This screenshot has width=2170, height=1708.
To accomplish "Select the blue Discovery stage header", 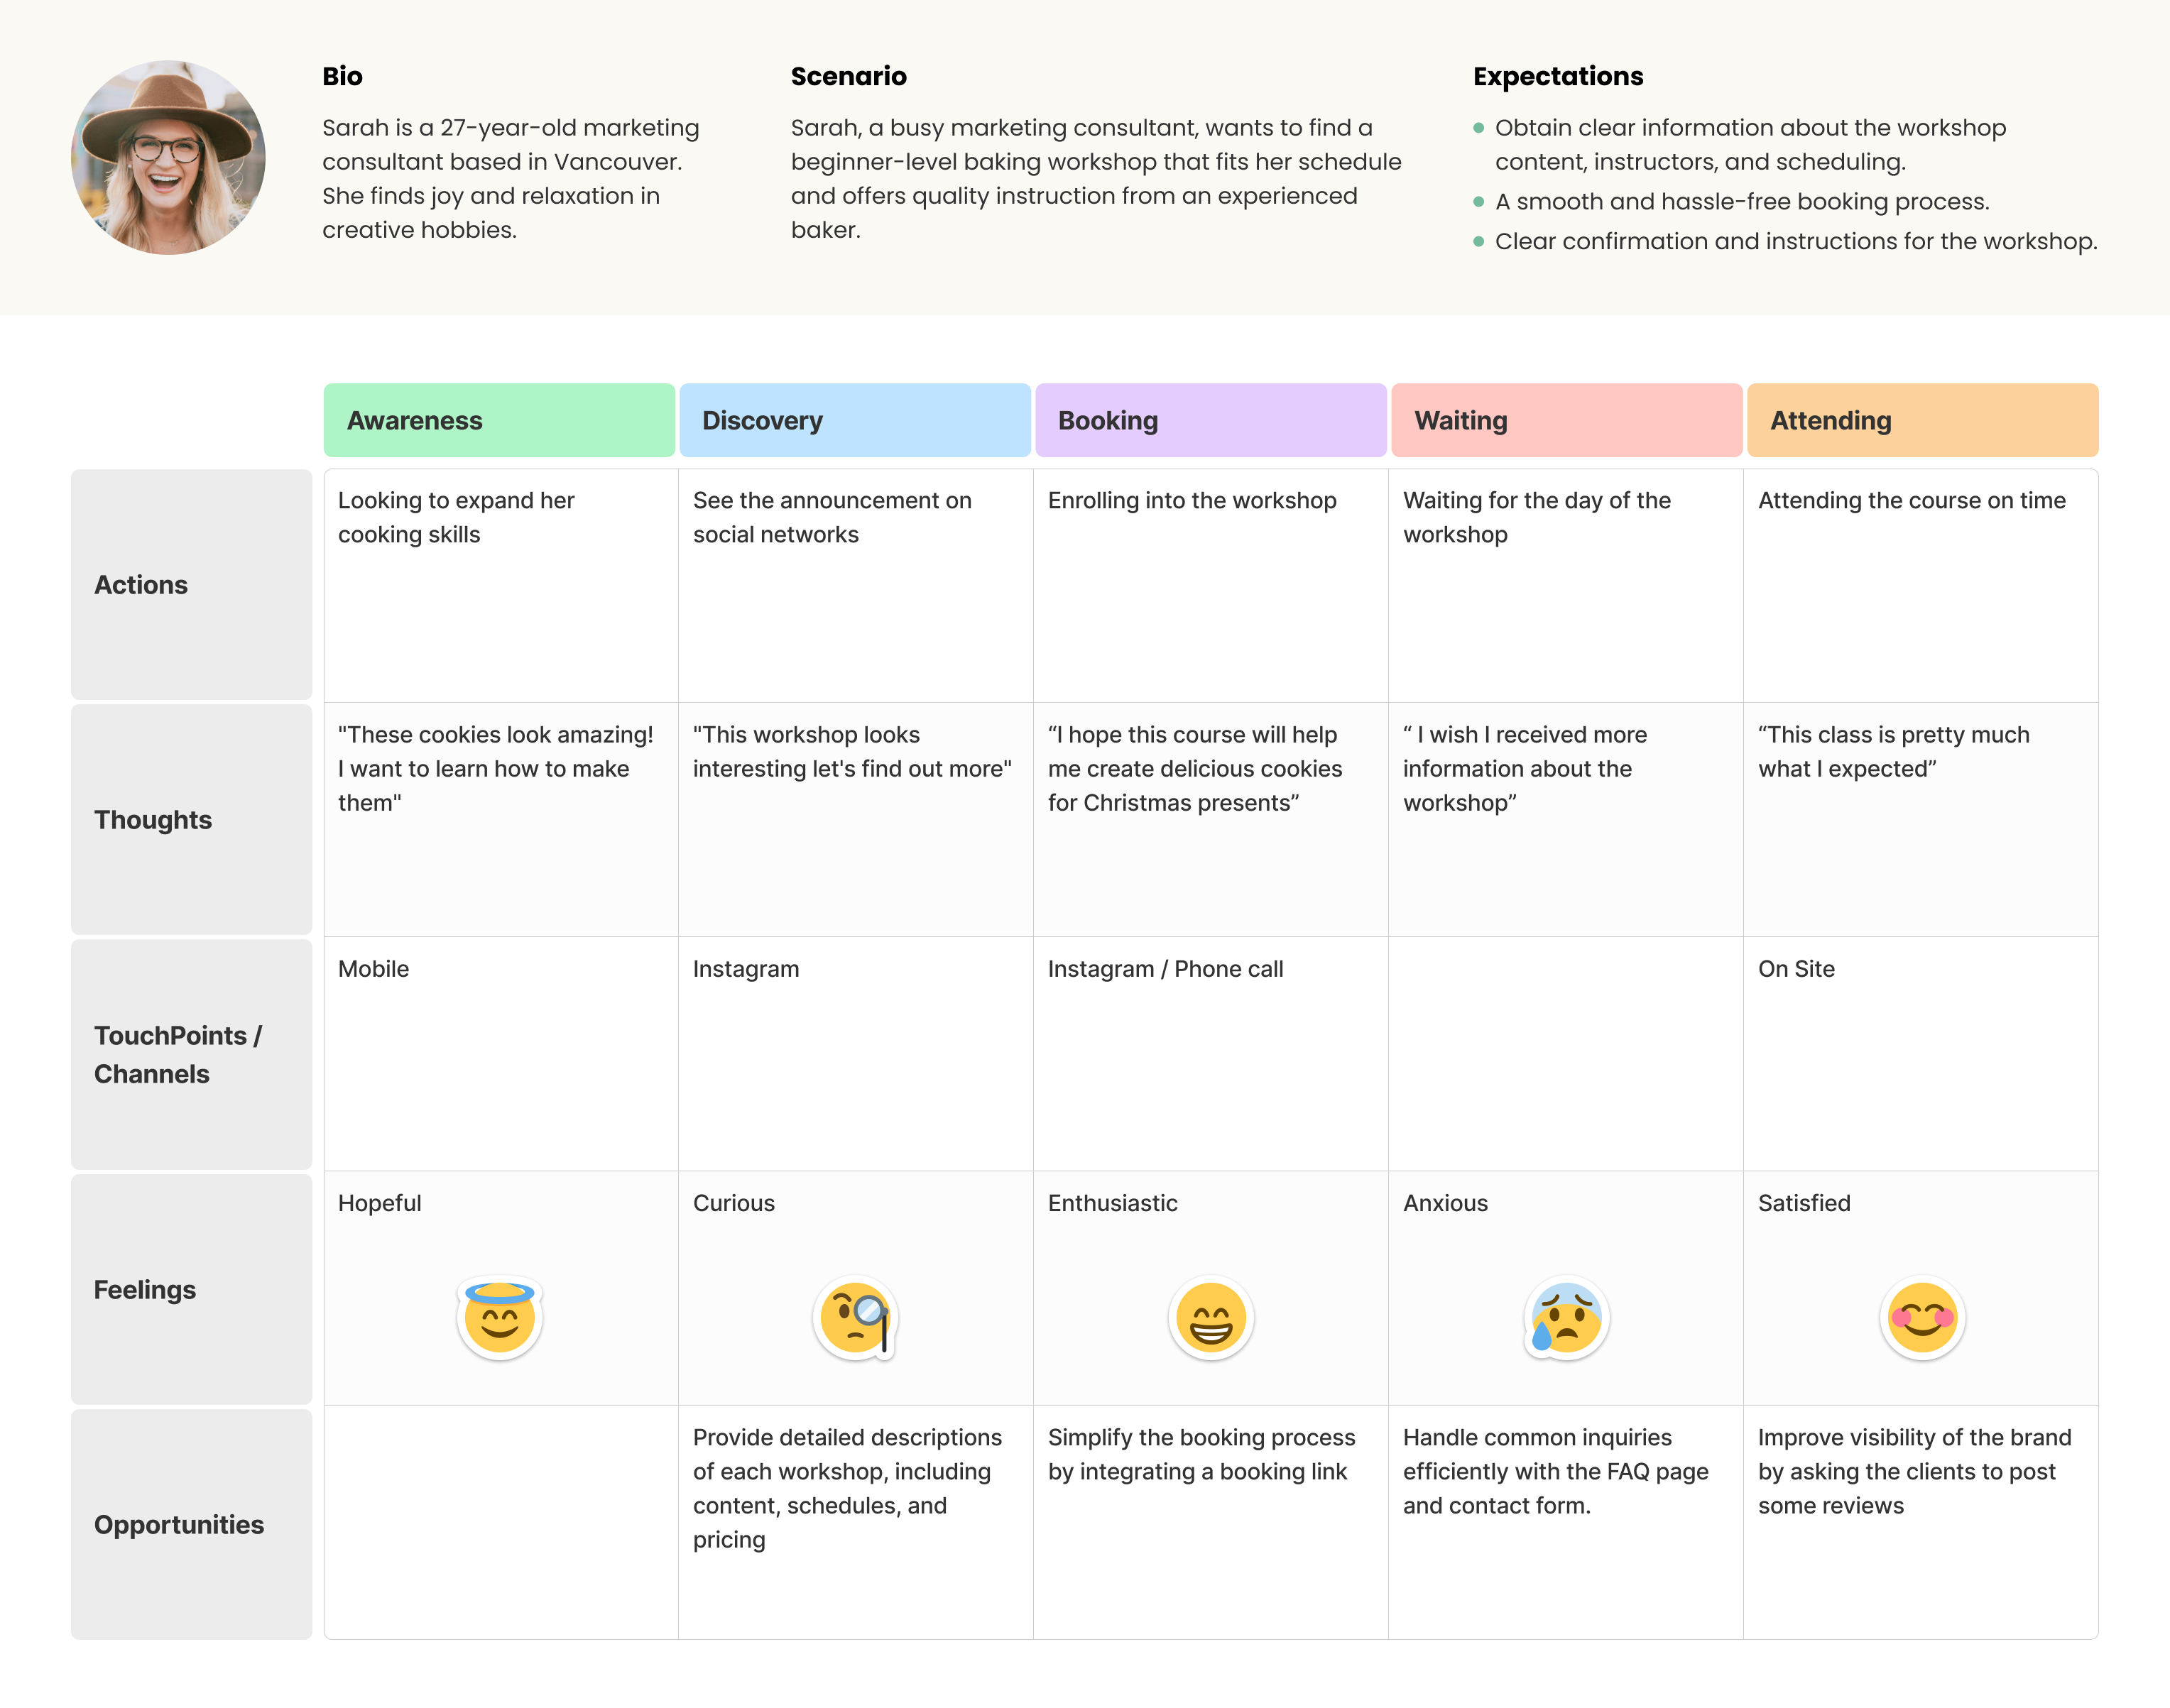I will point(855,420).
